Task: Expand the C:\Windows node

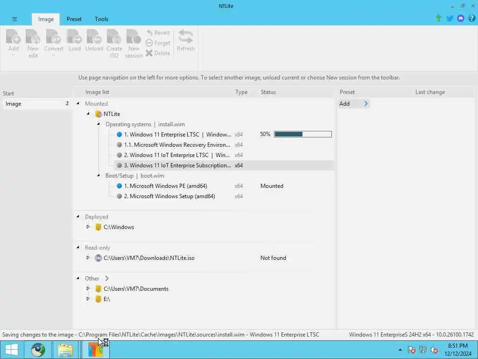Action: point(88,227)
